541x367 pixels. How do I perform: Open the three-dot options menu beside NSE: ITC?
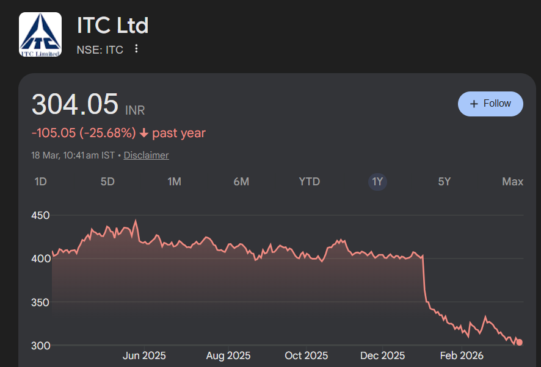[x=136, y=49]
